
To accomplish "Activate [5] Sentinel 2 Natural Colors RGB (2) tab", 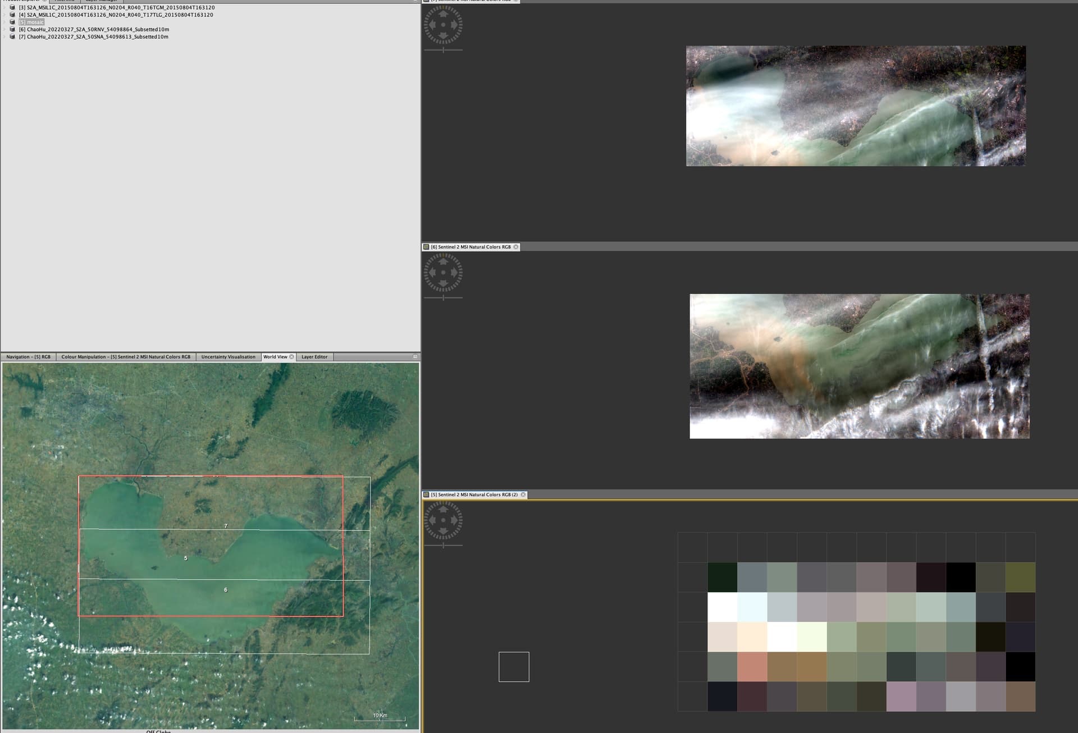I will coord(474,494).
